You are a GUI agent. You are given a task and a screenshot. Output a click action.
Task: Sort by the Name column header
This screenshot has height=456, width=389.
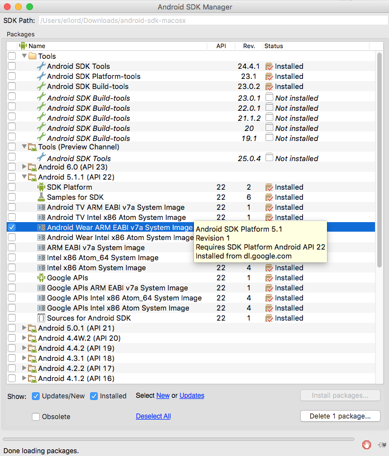pyautogui.click(x=112, y=46)
